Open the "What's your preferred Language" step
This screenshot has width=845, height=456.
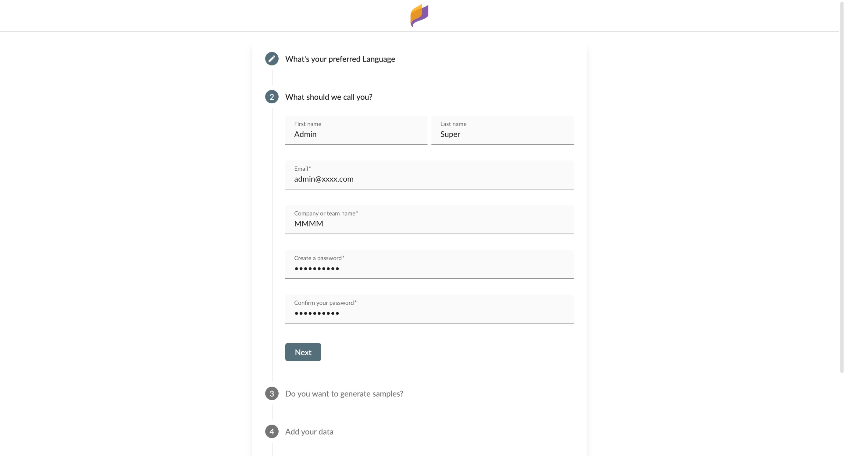click(x=340, y=59)
